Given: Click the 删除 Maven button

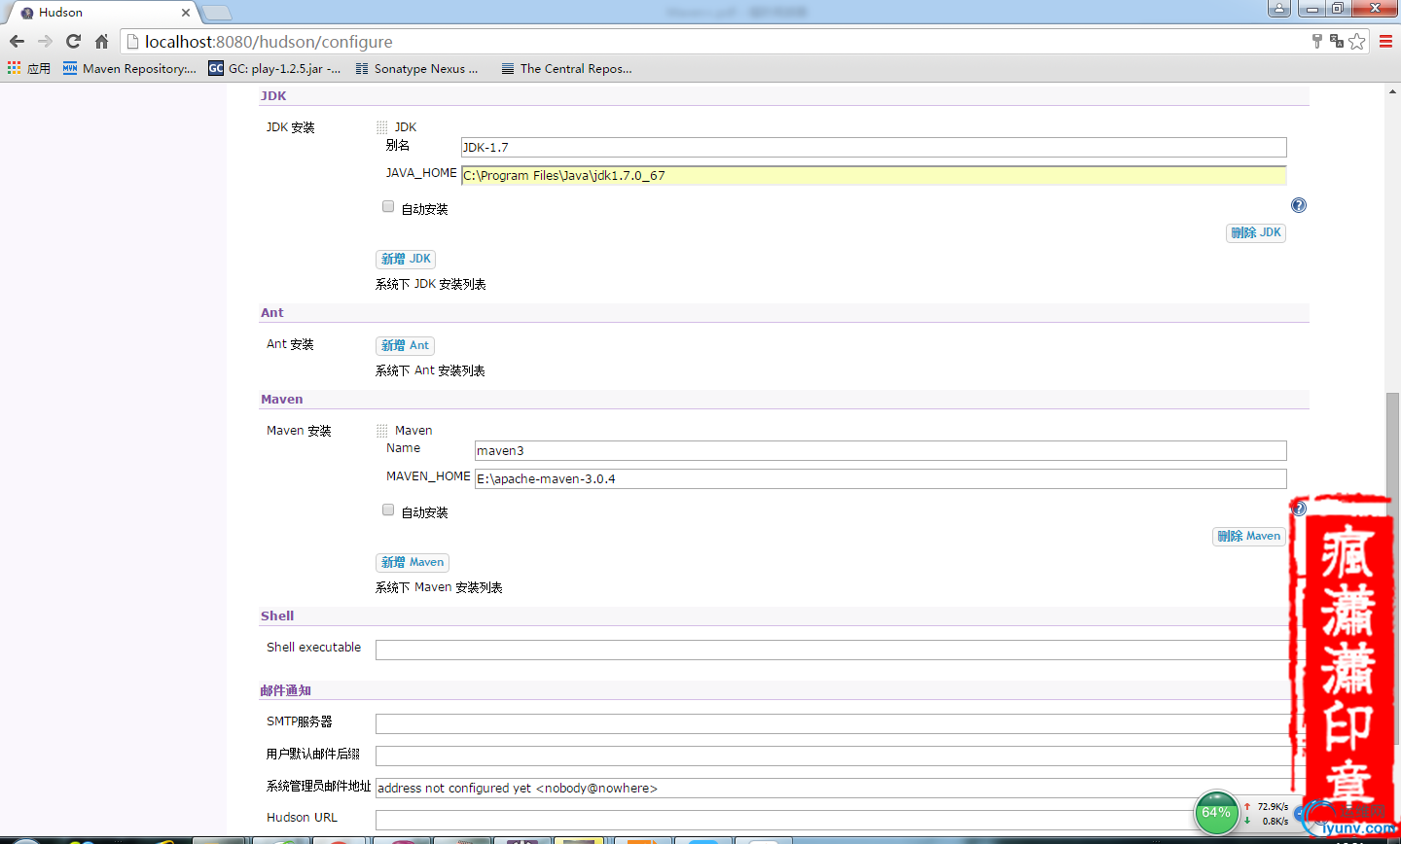Looking at the screenshot, I should tap(1249, 536).
